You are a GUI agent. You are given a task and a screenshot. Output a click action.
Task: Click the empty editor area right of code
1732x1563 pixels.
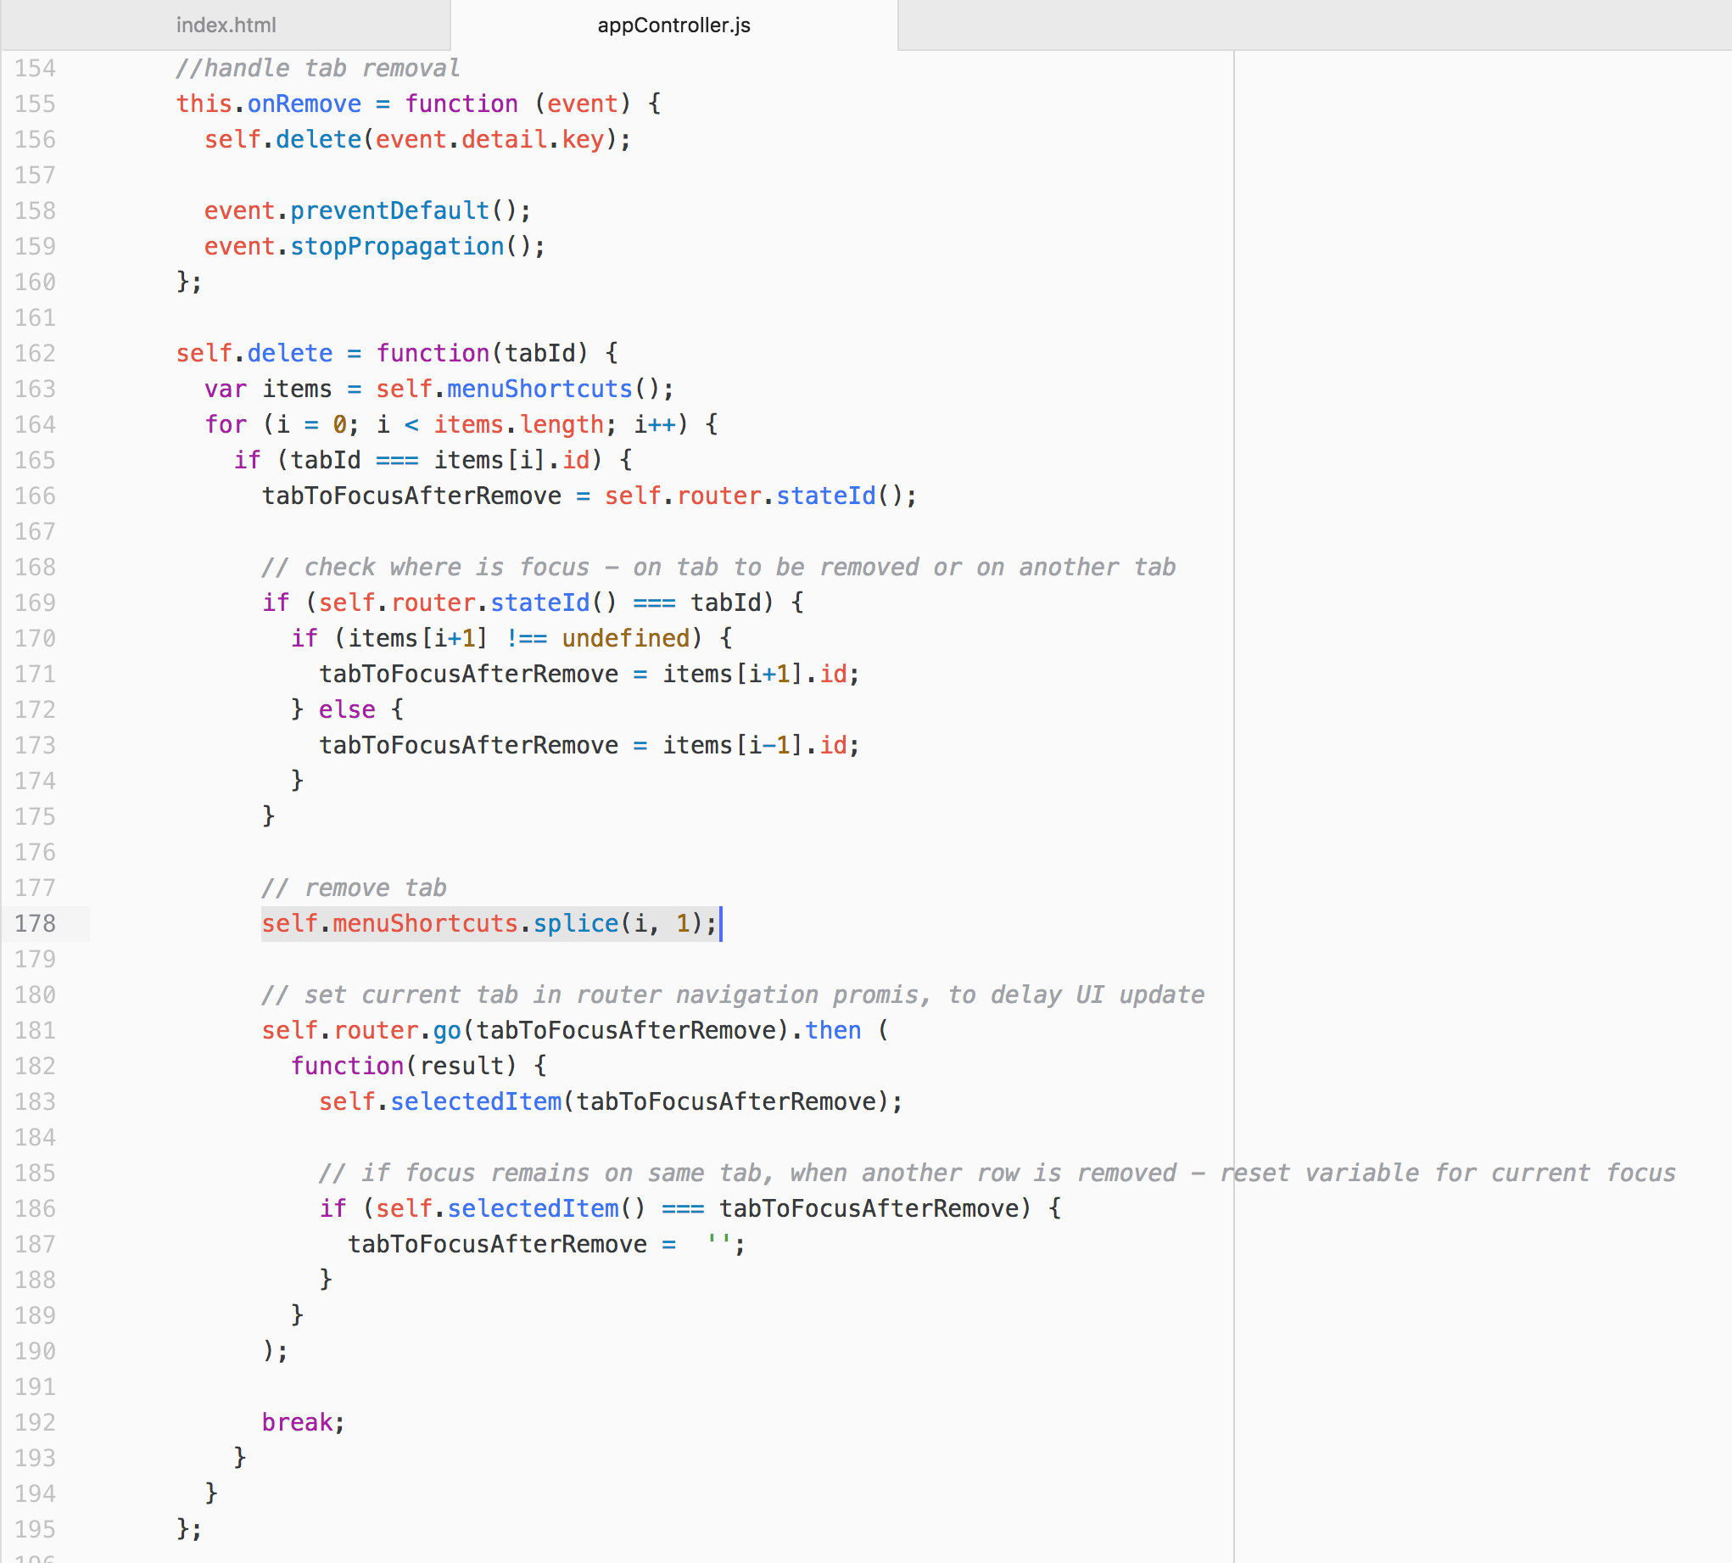click(x=1459, y=773)
